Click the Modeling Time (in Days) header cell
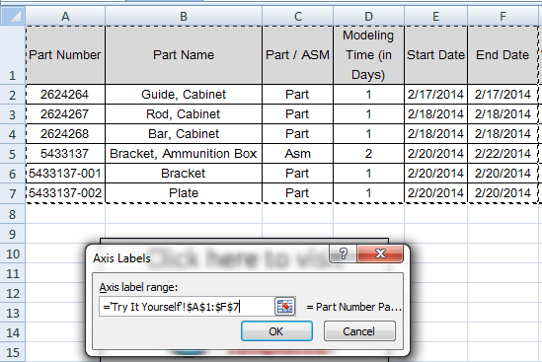Image resolution: width=542 pixels, height=362 pixels. tap(368, 55)
